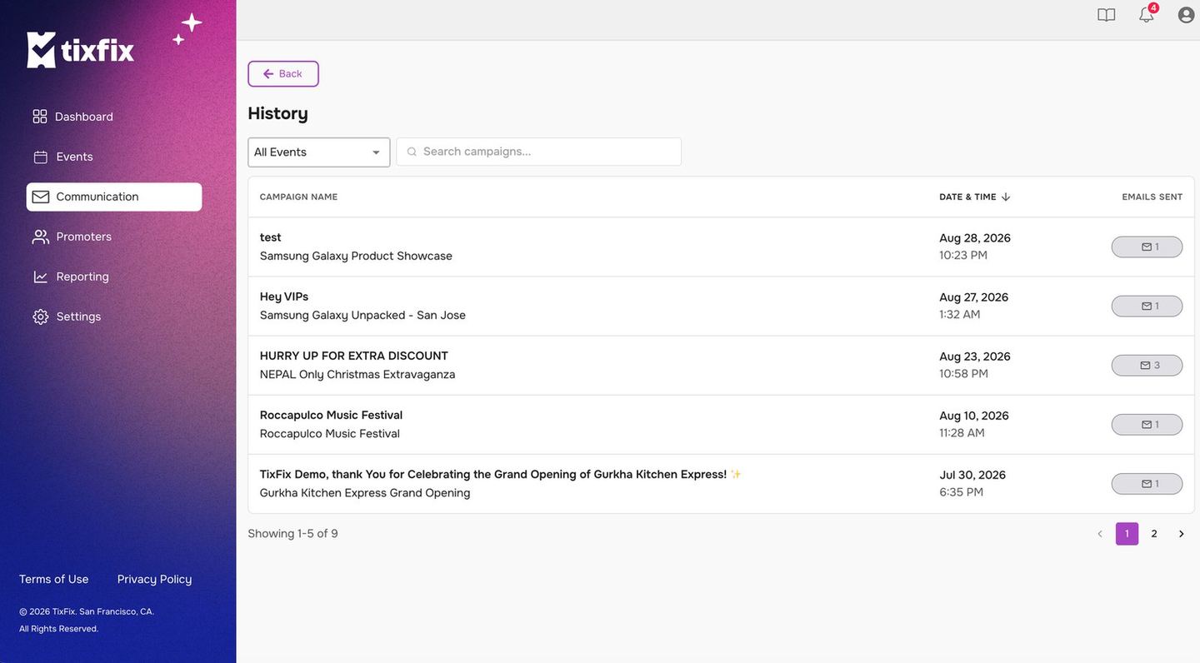Image resolution: width=1200 pixels, height=663 pixels.
Task: Click emails sent badge for Hey VIPs
Action: pos(1147,307)
